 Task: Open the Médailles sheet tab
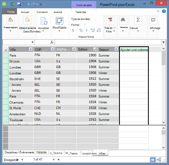41,152
